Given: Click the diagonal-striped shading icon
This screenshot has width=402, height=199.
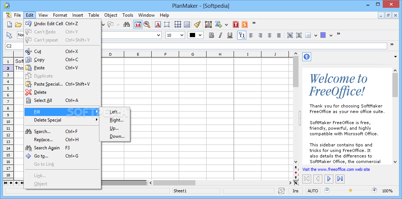Looking at the screenshot, I should pos(187,24).
